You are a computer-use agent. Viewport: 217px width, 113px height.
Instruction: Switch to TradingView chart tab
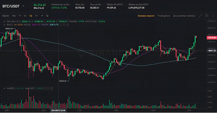pyautogui.click(x=164, y=16)
